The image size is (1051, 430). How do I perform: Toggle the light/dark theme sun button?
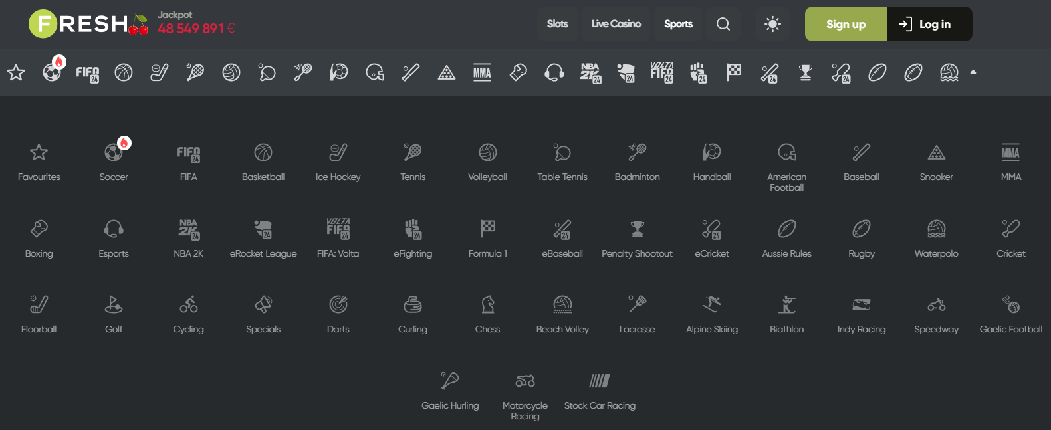pyautogui.click(x=772, y=24)
